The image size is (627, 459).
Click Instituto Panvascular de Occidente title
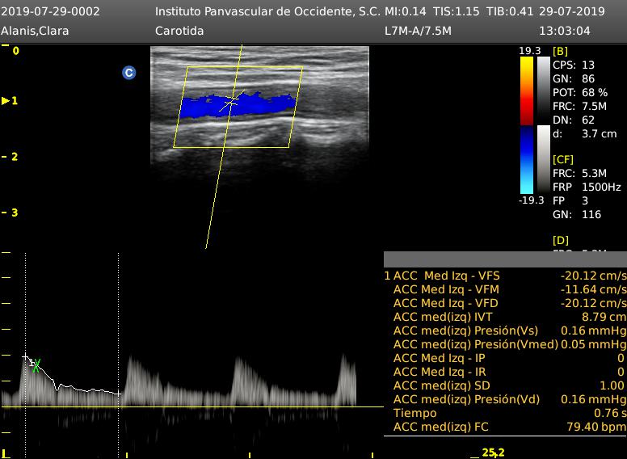click(268, 11)
